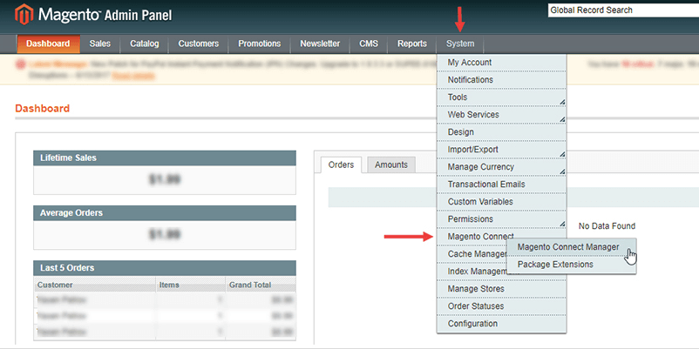Focus the Global Record Search field
This screenshot has width=699, height=349.
(x=623, y=10)
